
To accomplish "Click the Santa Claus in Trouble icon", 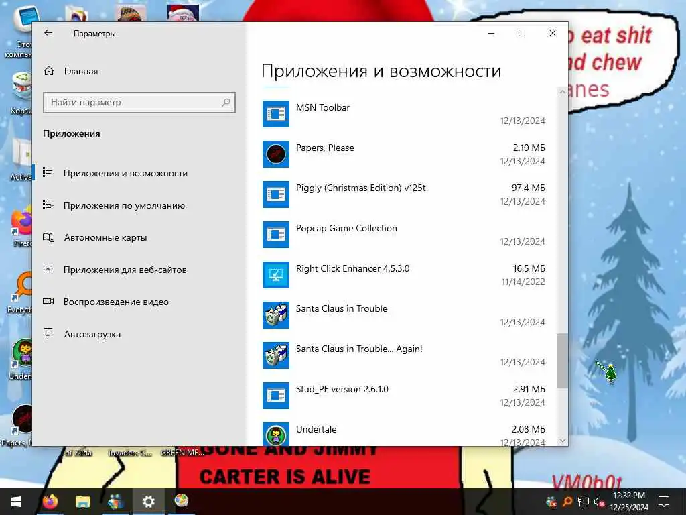I will pos(275,315).
